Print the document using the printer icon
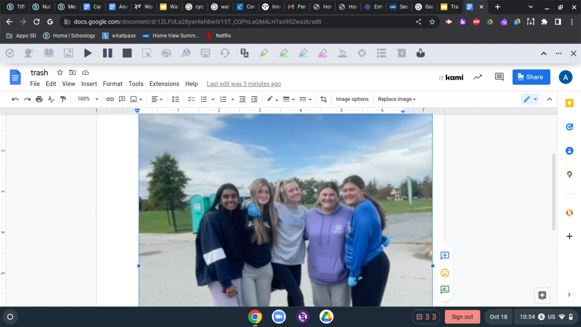 (39, 99)
